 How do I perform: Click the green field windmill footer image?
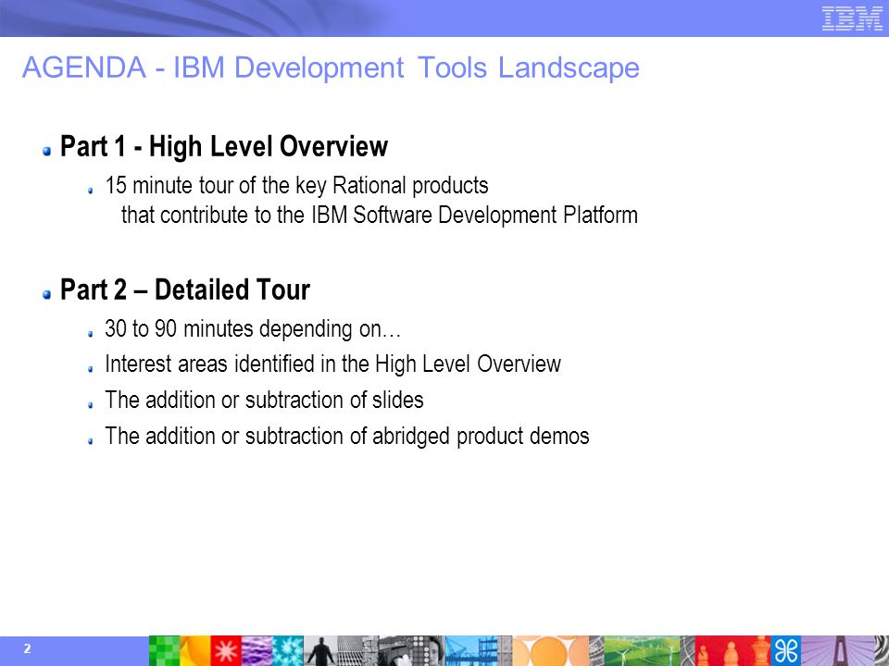pyautogui.click(x=641, y=650)
